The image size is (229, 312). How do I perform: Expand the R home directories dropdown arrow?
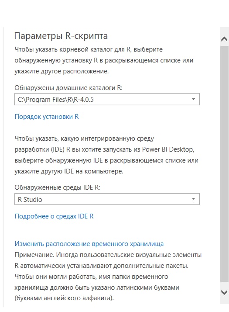point(193,99)
